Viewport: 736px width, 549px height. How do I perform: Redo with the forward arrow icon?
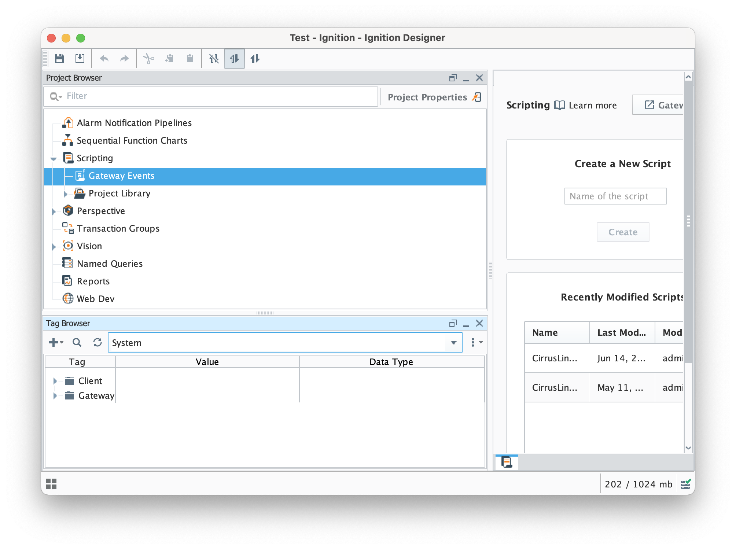click(125, 59)
